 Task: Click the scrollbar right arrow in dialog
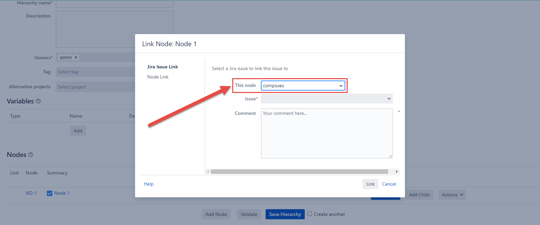[x=397, y=172]
